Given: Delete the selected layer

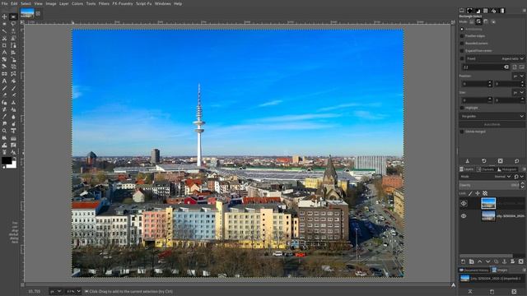Looking at the screenshot, I should point(521,261).
